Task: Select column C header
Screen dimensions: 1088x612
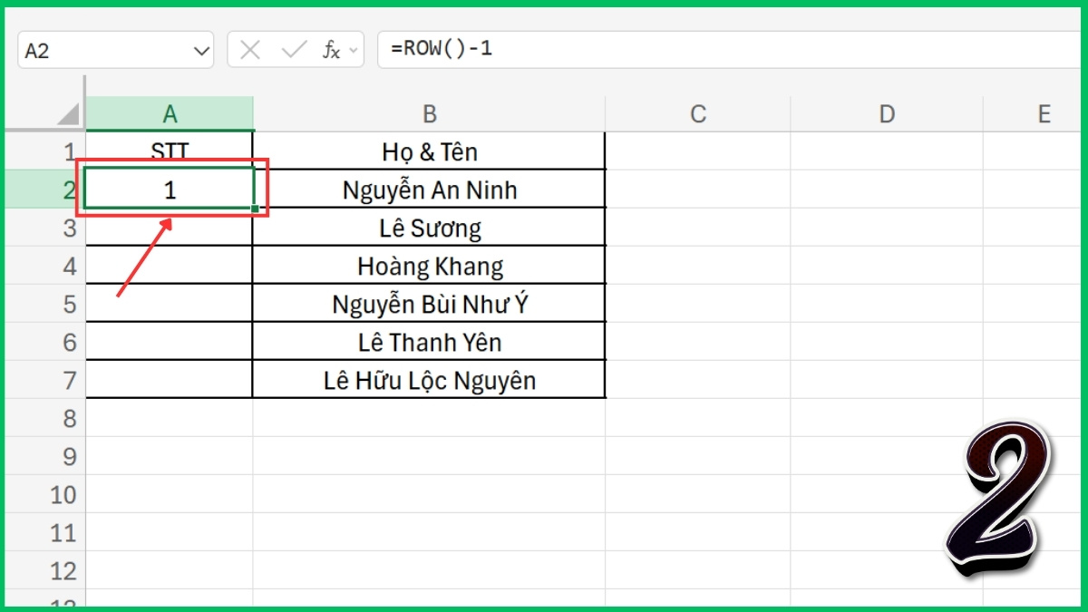Action: pyautogui.click(x=698, y=113)
